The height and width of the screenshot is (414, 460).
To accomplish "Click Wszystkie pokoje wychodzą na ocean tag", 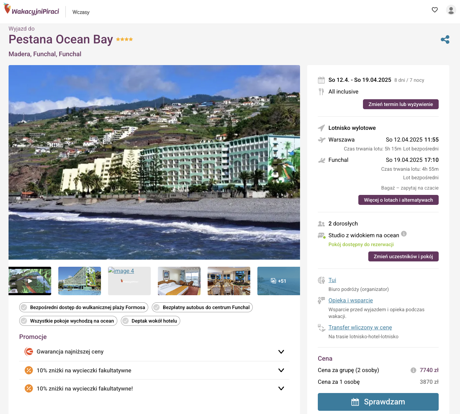I will [68, 321].
